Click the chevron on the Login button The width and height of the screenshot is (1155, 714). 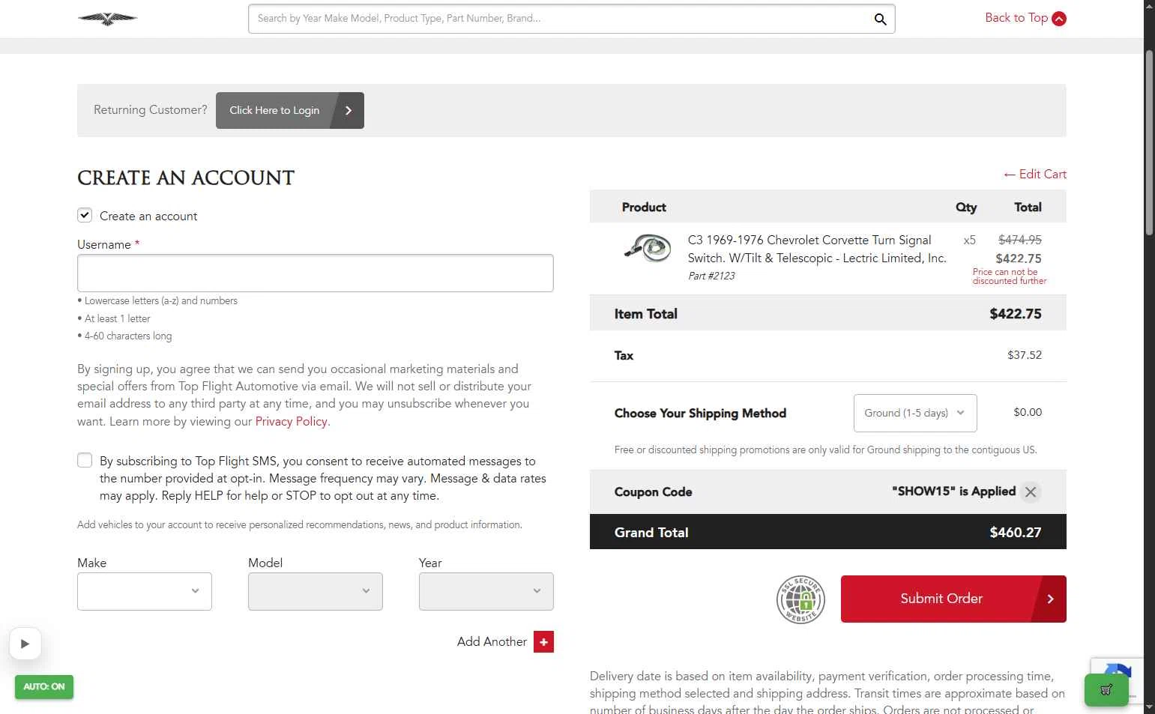tap(349, 110)
